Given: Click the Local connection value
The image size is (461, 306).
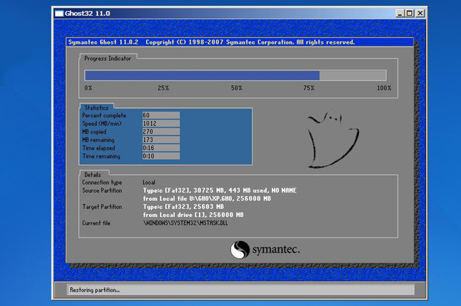Looking at the screenshot, I should pos(149,182).
